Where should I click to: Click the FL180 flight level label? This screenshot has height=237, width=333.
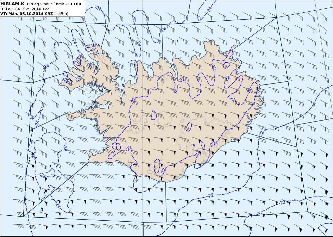point(75,4)
